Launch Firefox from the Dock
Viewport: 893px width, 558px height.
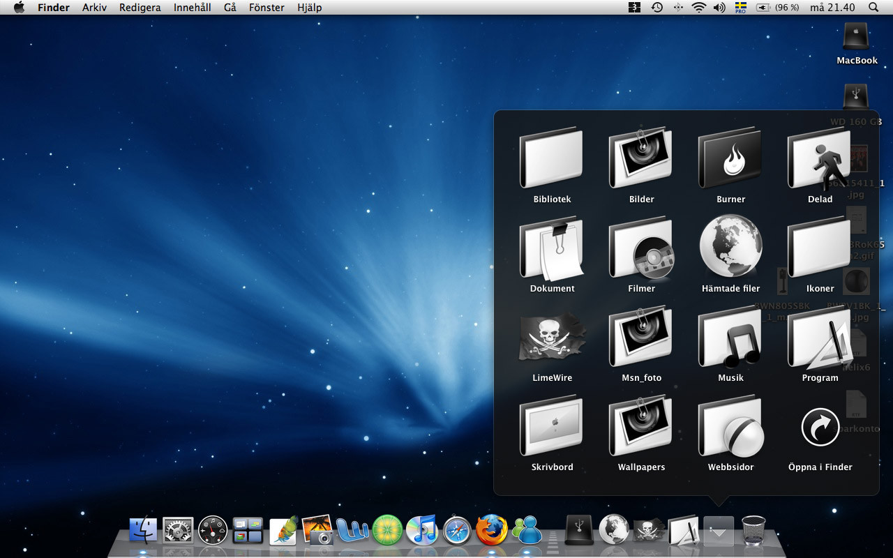point(492,530)
